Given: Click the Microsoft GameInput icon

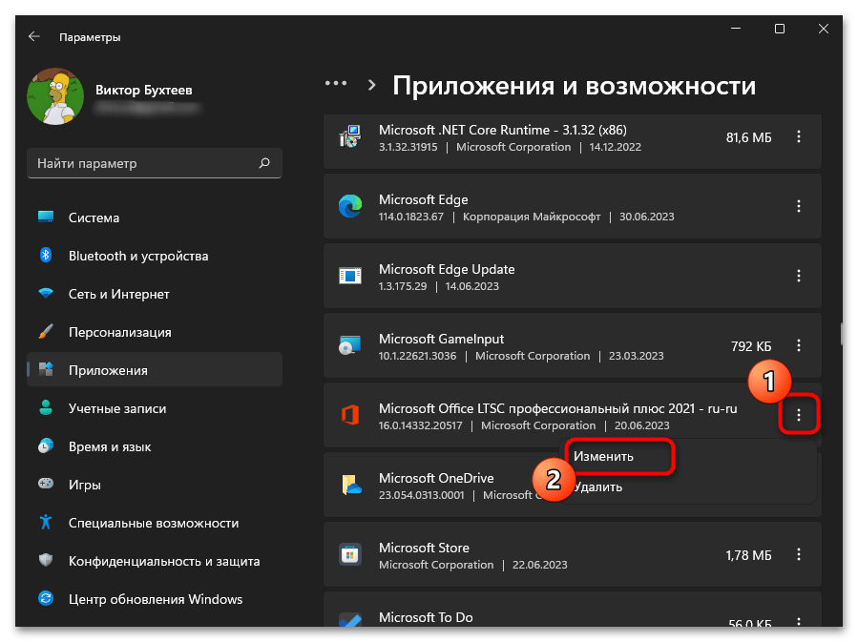Looking at the screenshot, I should [x=350, y=345].
